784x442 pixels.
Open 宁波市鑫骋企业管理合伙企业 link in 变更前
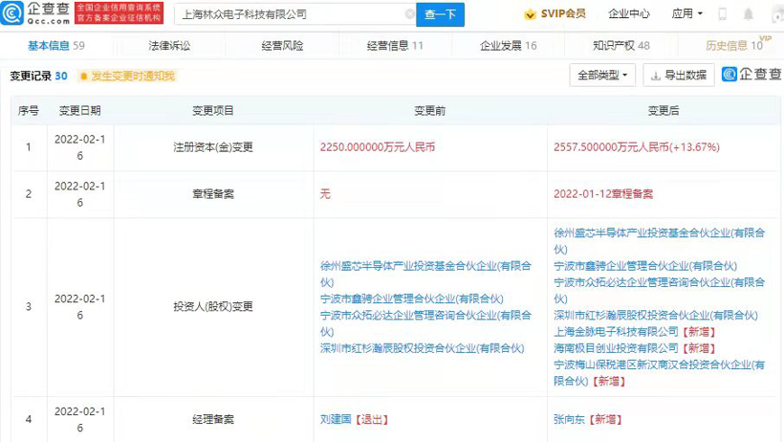(x=411, y=298)
